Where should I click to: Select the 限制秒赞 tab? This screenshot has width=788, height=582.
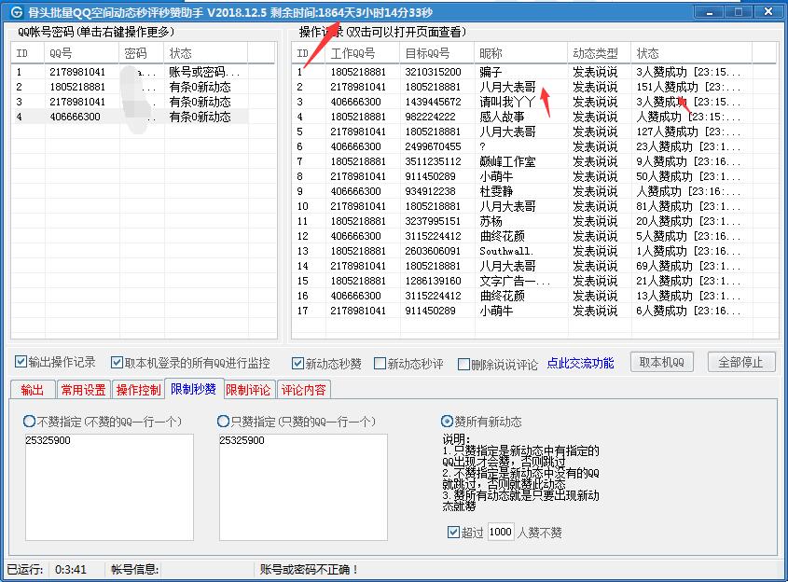click(x=193, y=389)
